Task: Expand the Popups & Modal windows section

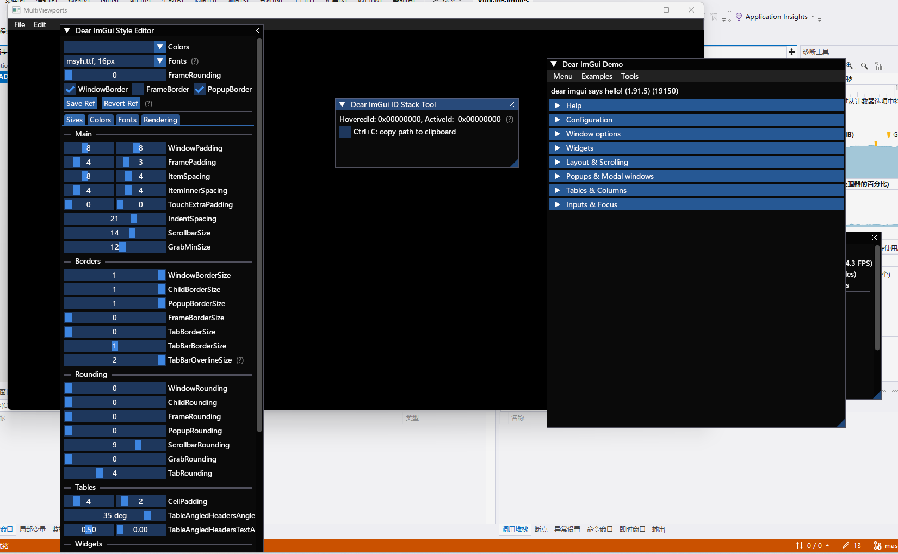Action: (696, 176)
